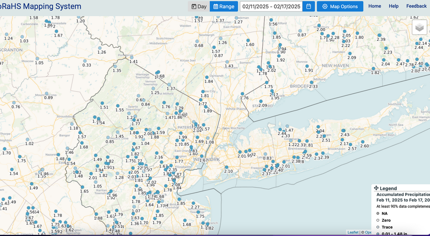Image resolution: width=430 pixels, height=236 pixels.
Task: Grab the Legend move handle icon
Action: [x=376, y=188]
